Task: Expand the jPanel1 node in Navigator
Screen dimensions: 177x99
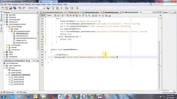Action: [9, 77]
